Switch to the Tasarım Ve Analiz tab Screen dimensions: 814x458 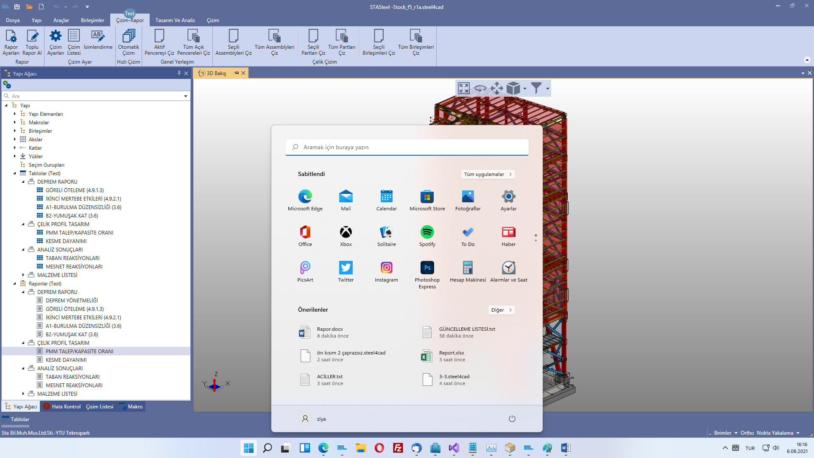(175, 20)
